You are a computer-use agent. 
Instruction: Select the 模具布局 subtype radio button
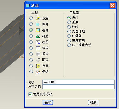tap(69, 40)
